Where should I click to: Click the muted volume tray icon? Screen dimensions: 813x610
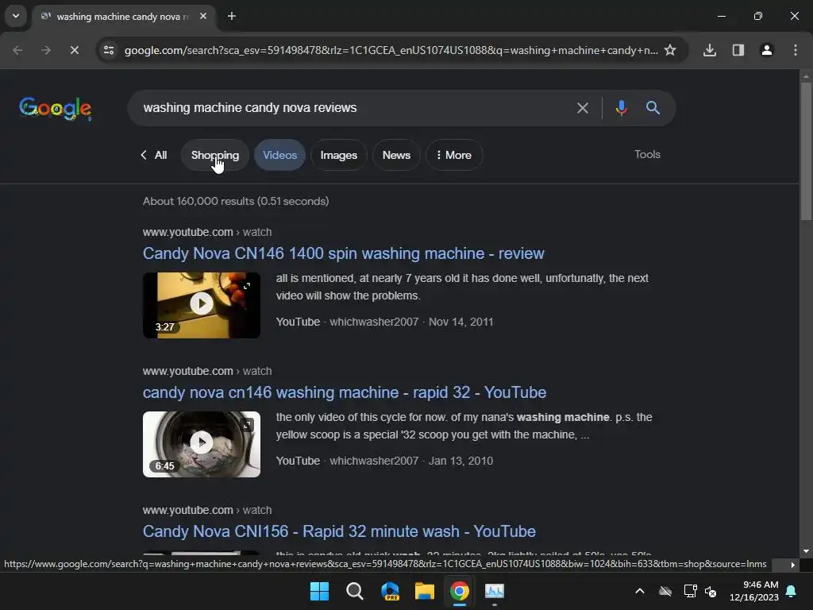point(711,591)
